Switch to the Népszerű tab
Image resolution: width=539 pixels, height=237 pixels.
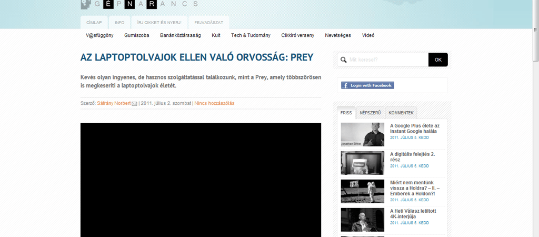[370, 113]
